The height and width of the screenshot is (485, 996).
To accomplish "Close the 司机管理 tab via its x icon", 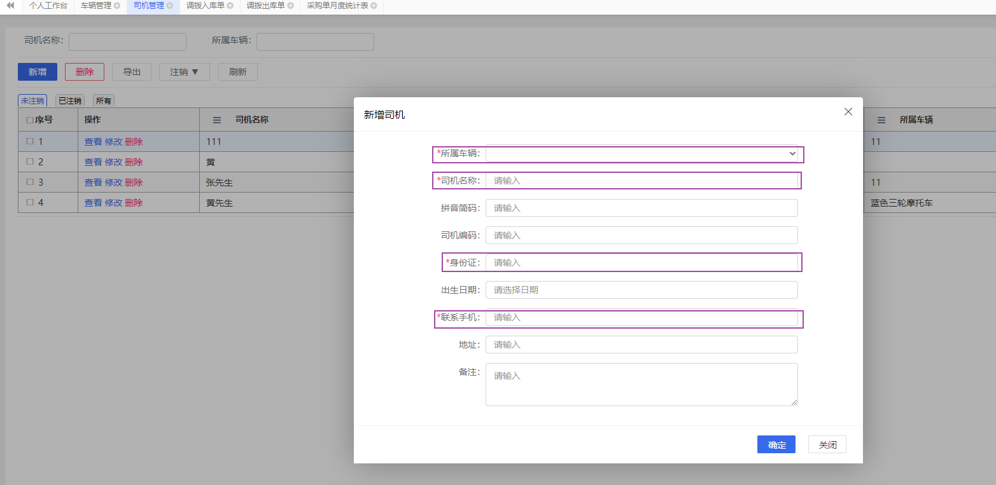I will 170,6.
